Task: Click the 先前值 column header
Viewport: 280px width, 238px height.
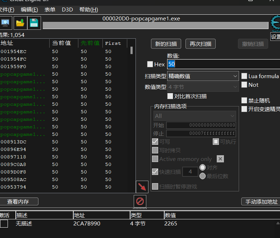Action: [x=90, y=43]
